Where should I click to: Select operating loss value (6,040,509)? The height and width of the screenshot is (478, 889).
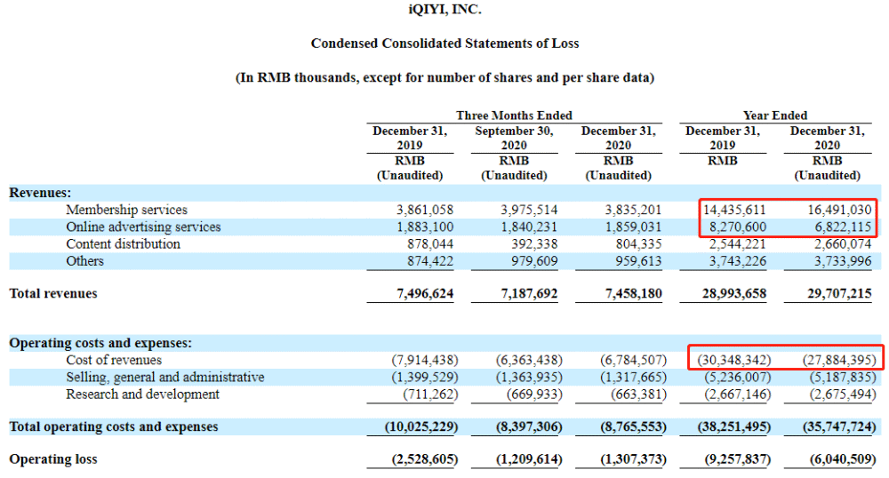tap(843, 459)
